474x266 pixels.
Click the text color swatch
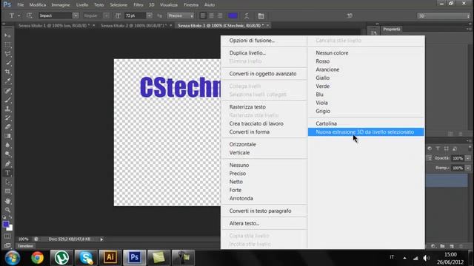[233, 16]
